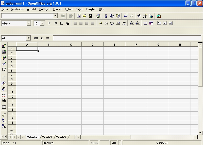The height and width of the screenshot is (145, 203).
Task: Click the column D header
Action: [93, 45]
